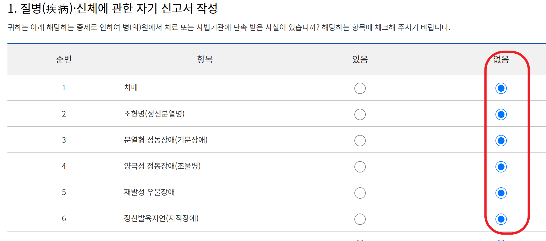Select '없음' for 양극성 정동장애(조울병)
This screenshot has height=241, width=546.
pos(501,167)
